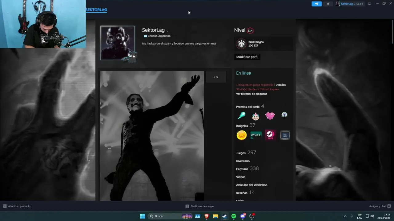Image resolution: width=394 pixels, height=221 pixels.
Task: Open the Inventario link
Action: coord(243,161)
